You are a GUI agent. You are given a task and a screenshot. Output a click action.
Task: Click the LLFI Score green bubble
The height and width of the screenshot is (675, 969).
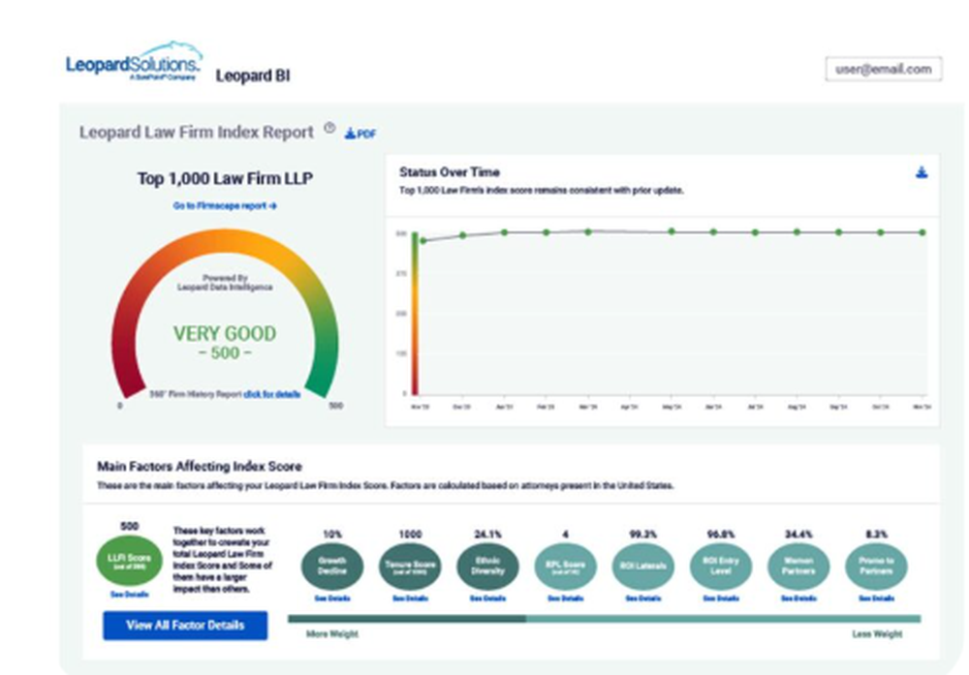coord(129,561)
